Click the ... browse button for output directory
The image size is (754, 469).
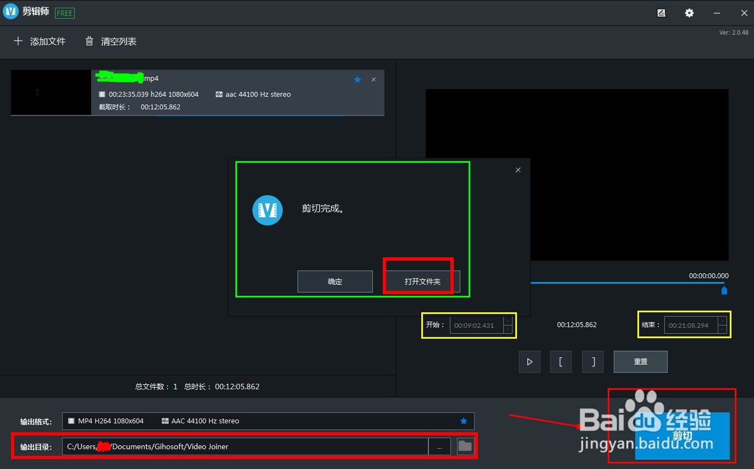439,446
